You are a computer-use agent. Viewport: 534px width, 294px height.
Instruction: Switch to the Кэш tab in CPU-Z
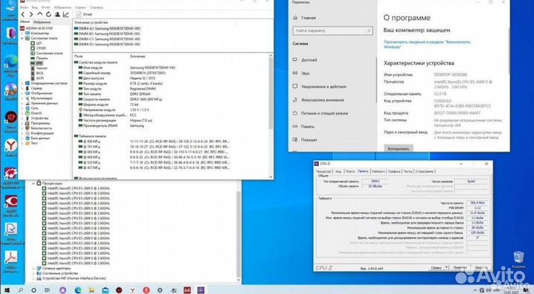pos(338,172)
